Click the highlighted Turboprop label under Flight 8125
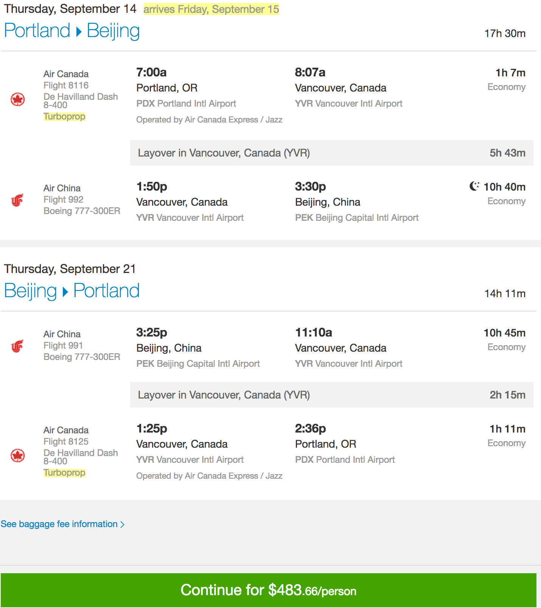Image resolution: width=541 pixels, height=608 pixels. [64, 473]
